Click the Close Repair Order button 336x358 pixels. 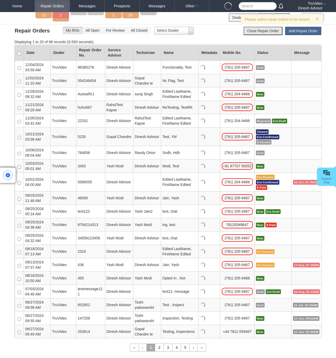263,31
